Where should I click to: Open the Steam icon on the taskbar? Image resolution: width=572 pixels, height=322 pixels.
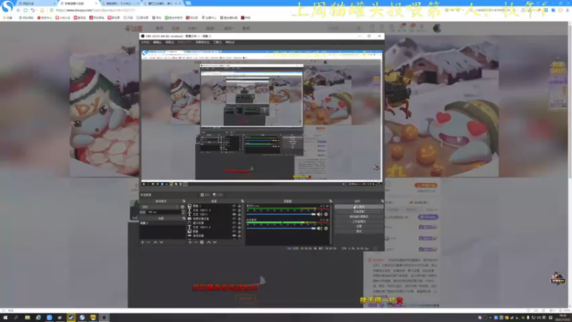tap(71, 318)
